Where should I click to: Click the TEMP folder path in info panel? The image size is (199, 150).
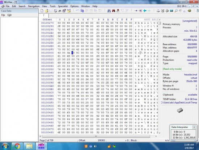click(x=179, y=102)
